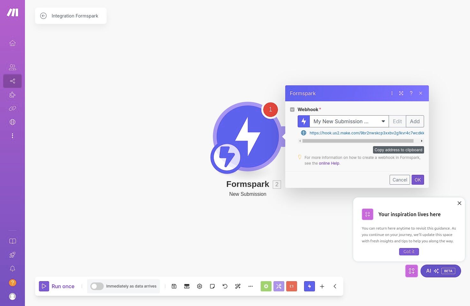Click the scrollbar left arrow under URL
This screenshot has width=470, height=306.
[x=300, y=141]
